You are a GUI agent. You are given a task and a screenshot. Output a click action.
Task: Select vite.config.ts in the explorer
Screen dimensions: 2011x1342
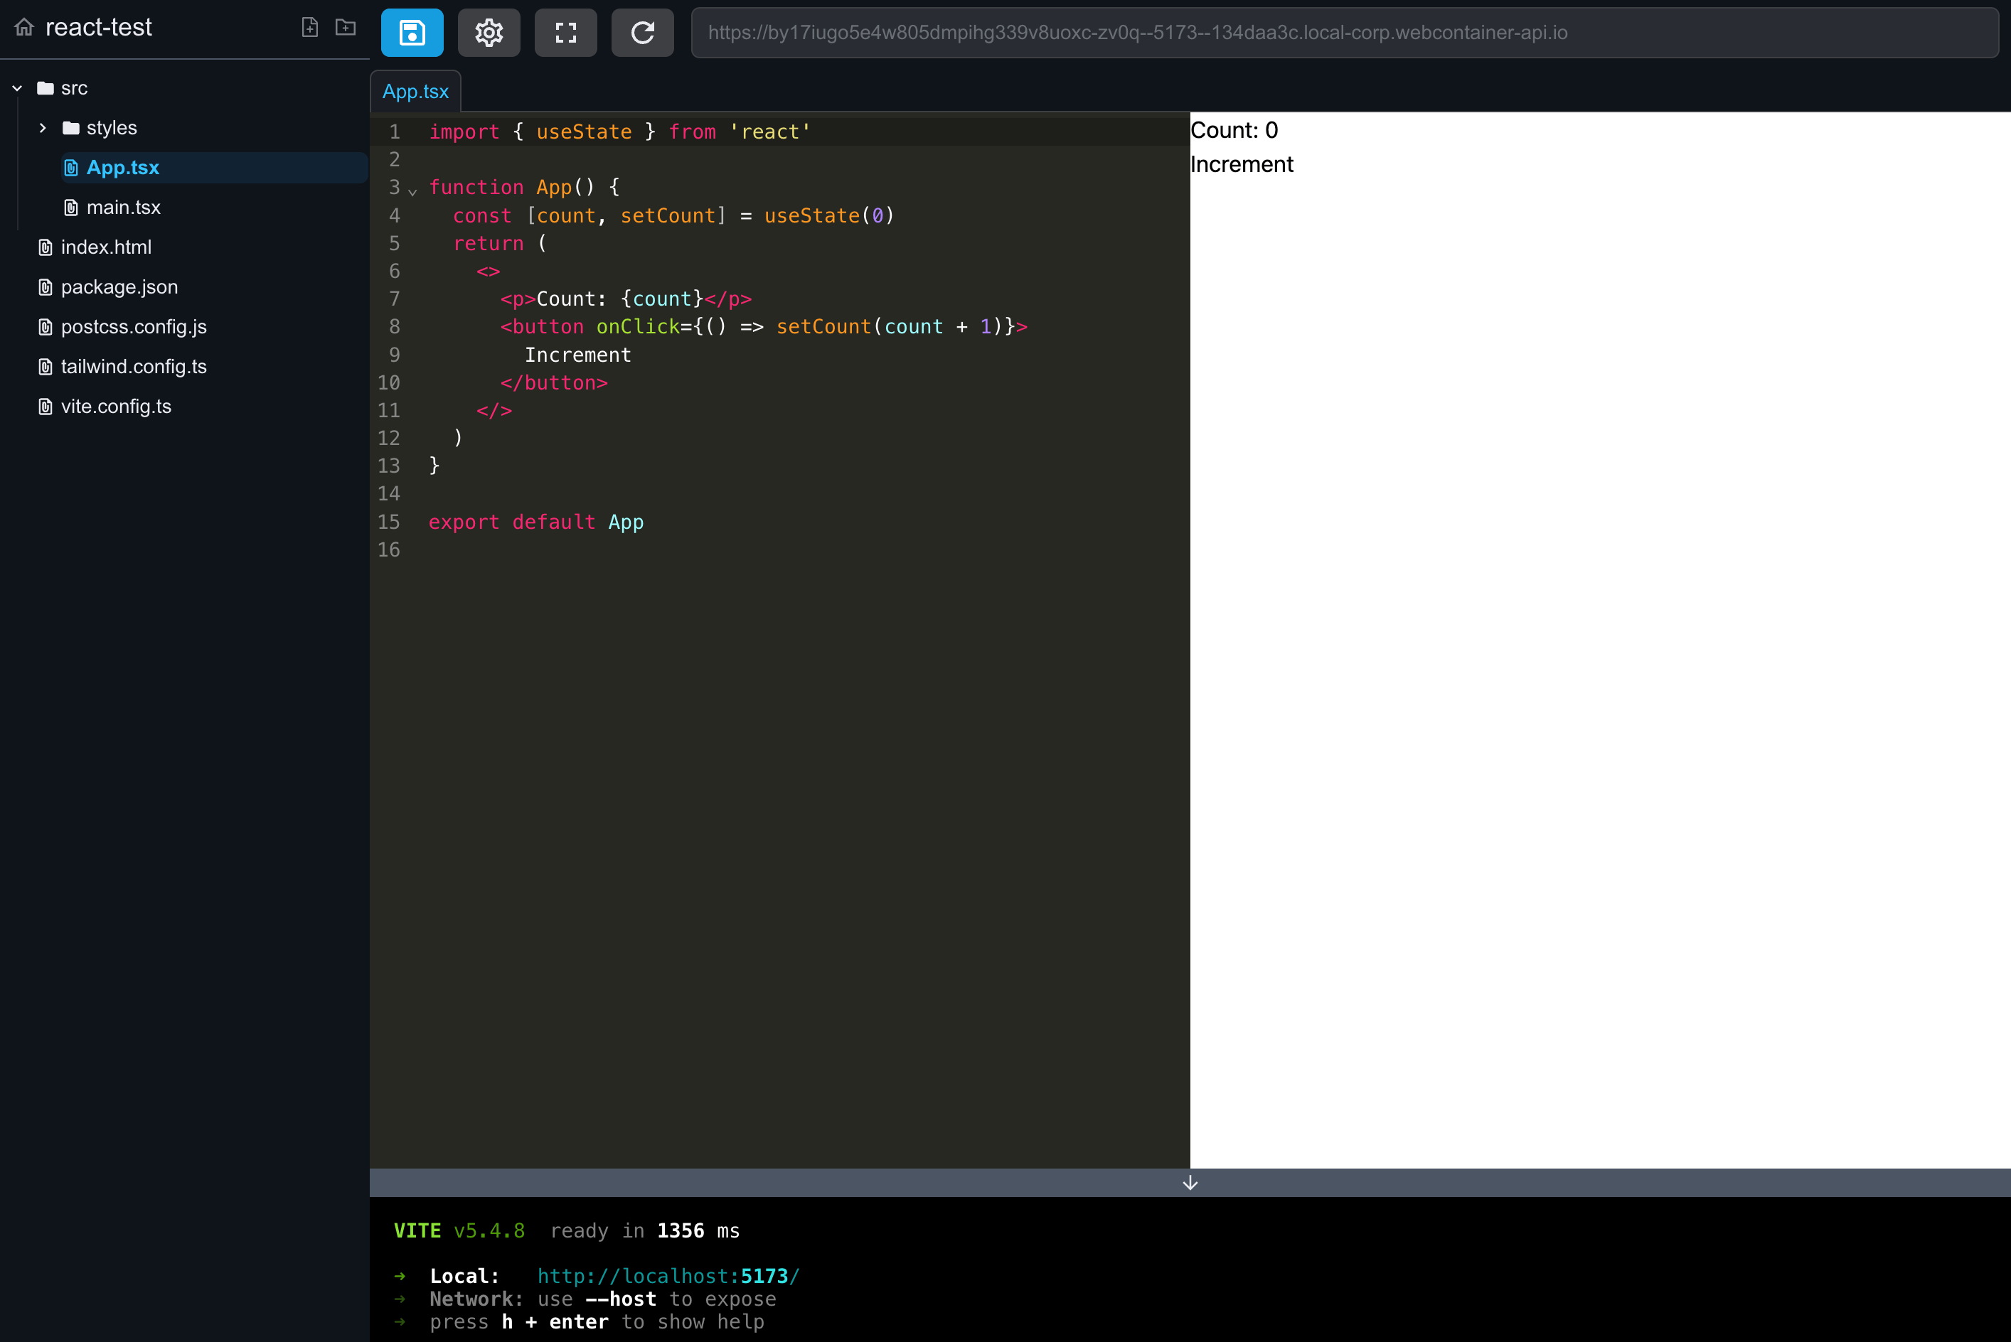116,407
